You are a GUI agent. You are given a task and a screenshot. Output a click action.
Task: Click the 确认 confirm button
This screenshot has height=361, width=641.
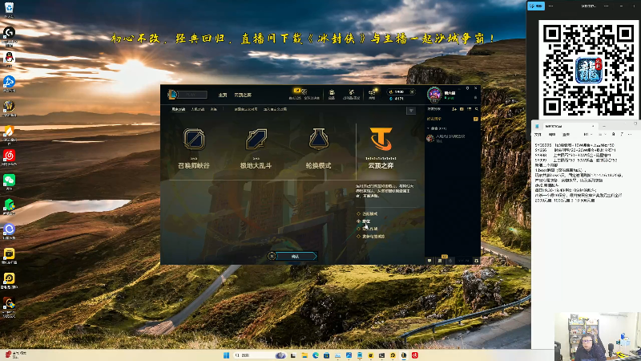pyautogui.click(x=296, y=256)
